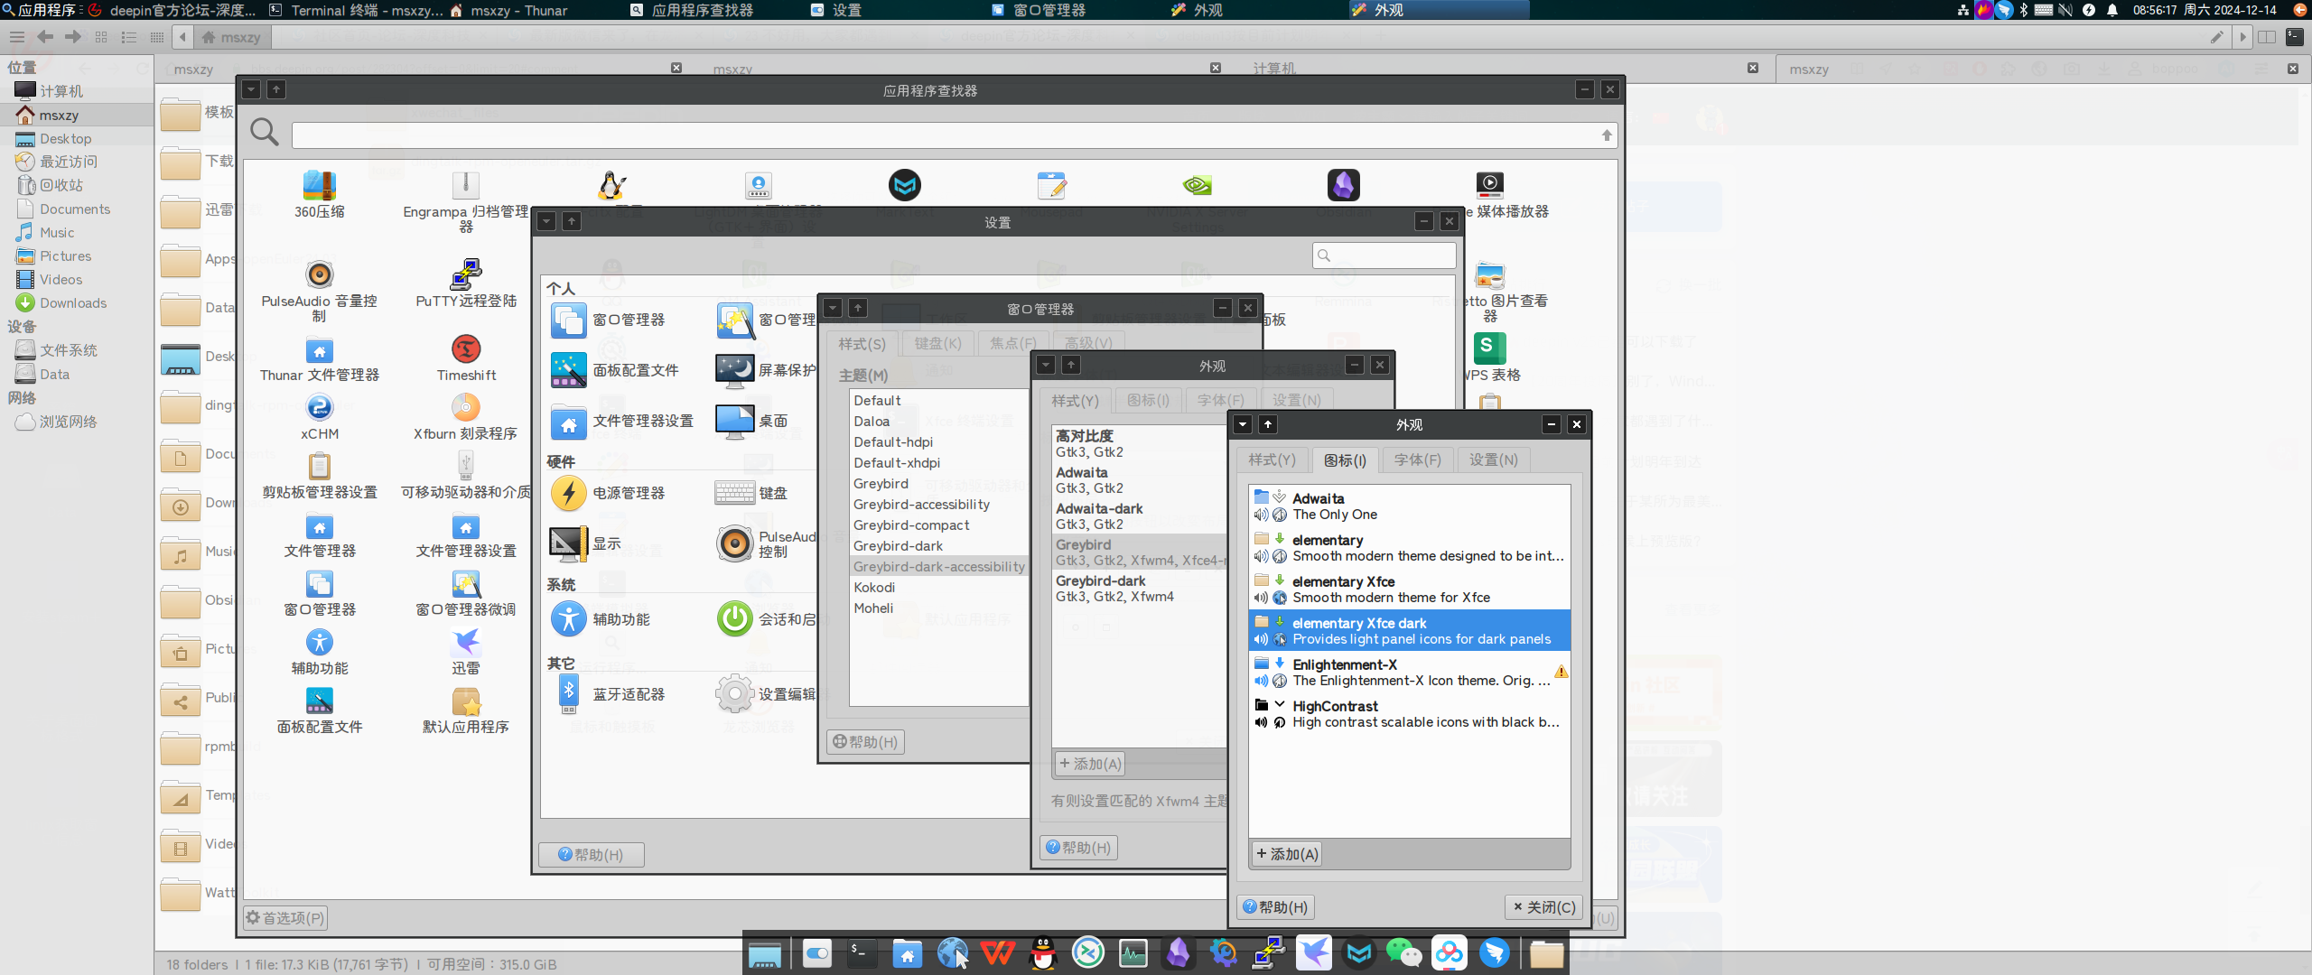
Task: Select the Adwaita icon theme
Action: click(1409, 506)
